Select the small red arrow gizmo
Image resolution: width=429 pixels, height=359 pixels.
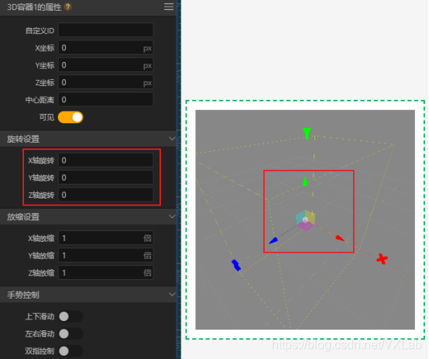(340, 238)
